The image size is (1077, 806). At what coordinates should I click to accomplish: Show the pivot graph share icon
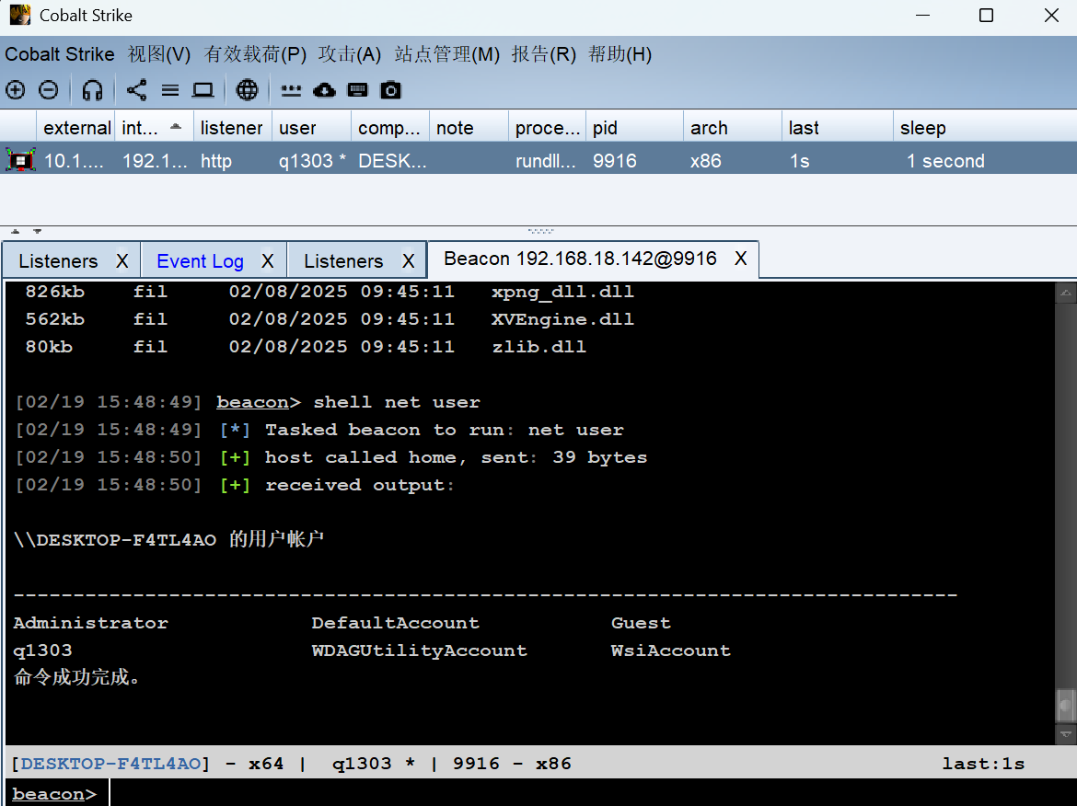(x=136, y=90)
